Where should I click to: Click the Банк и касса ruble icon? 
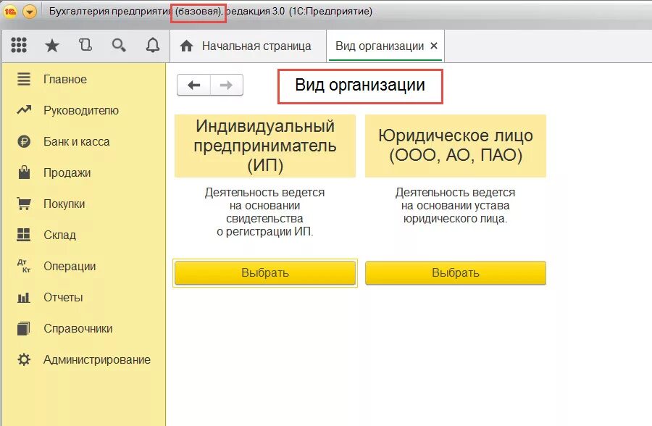pyautogui.click(x=24, y=141)
